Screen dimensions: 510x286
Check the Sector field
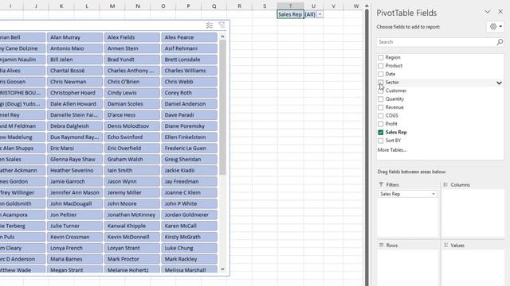coord(381,83)
